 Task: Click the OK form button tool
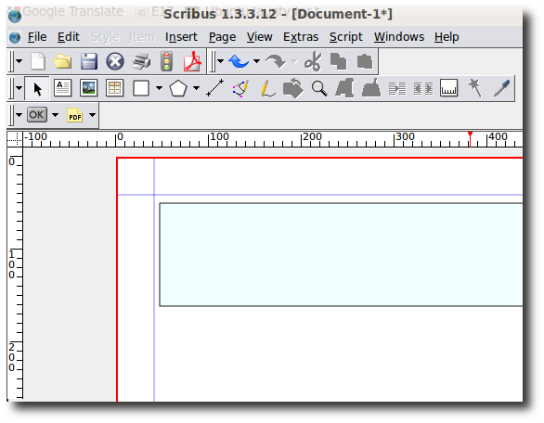(37, 115)
